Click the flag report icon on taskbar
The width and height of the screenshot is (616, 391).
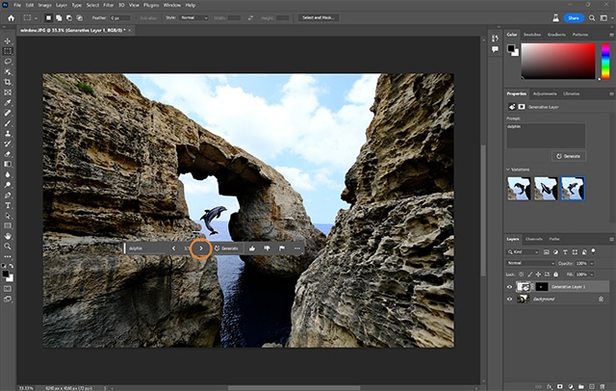[281, 248]
